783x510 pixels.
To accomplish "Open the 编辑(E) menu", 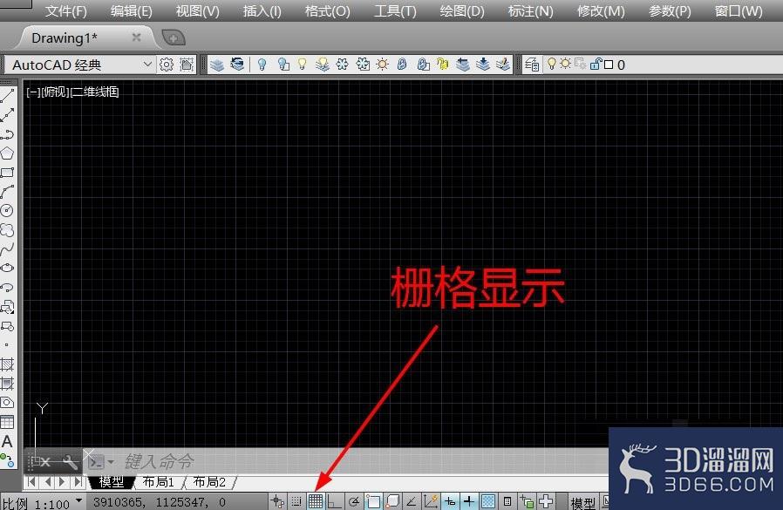I will [x=132, y=11].
